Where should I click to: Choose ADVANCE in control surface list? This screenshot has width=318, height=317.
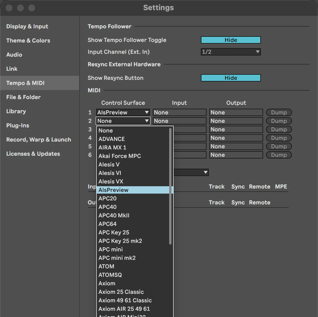(x=133, y=139)
